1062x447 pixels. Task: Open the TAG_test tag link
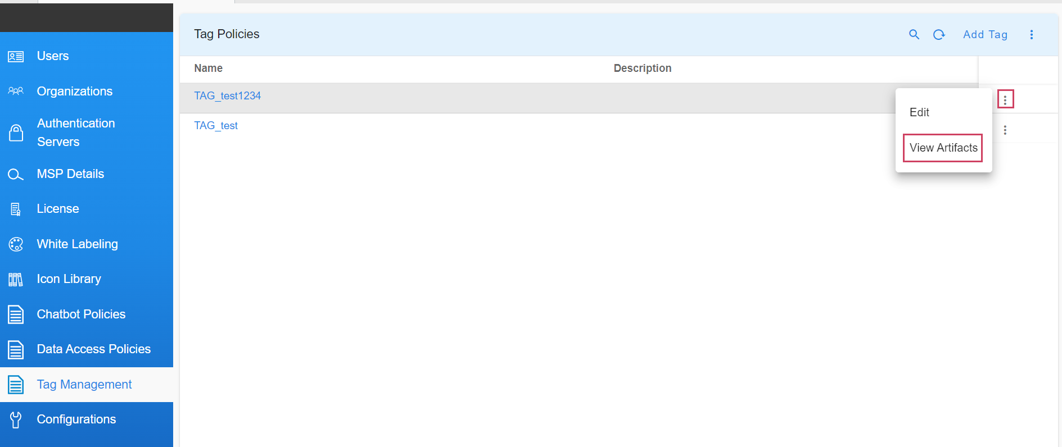pyautogui.click(x=216, y=126)
